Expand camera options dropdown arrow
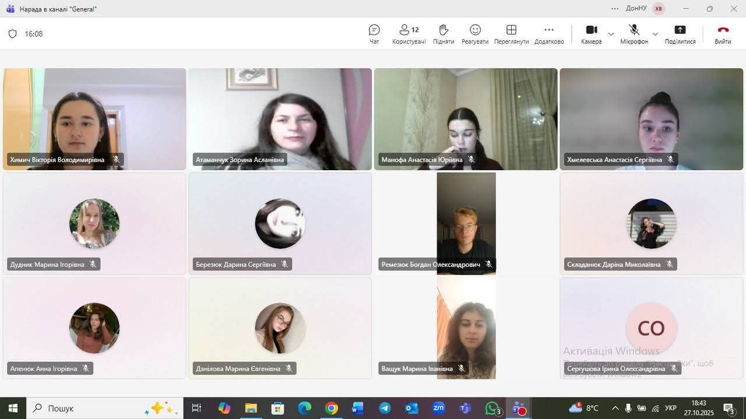746x419 pixels. 611,34
